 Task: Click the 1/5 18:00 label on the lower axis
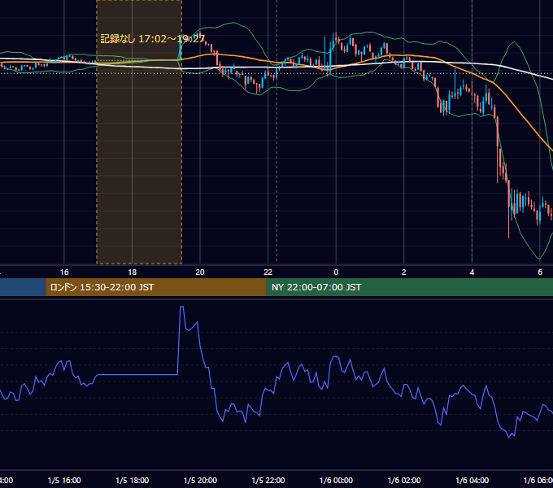point(133,480)
